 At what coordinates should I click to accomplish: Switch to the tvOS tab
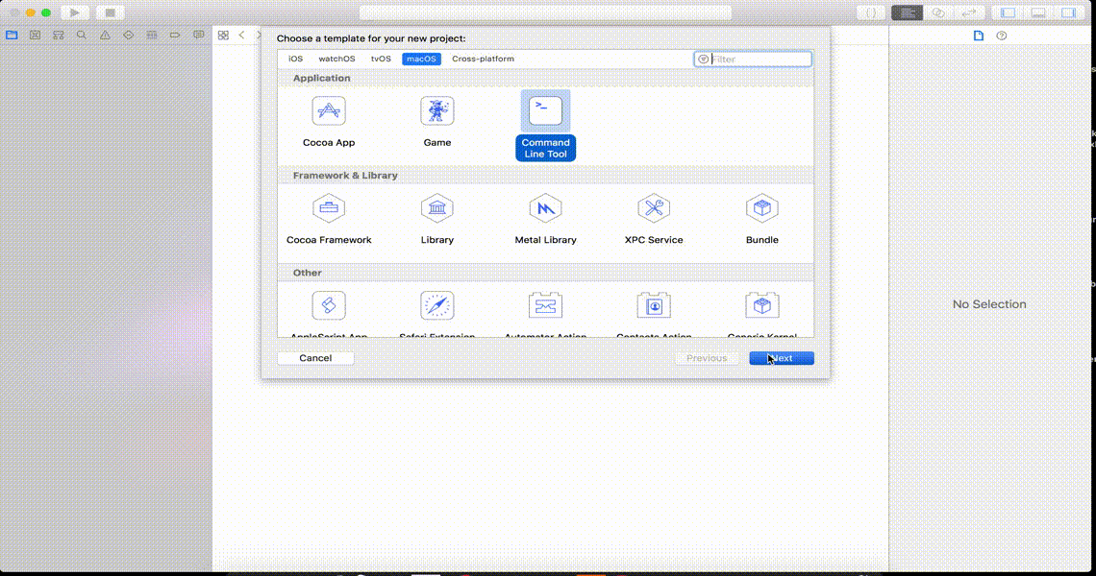coord(381,59)
